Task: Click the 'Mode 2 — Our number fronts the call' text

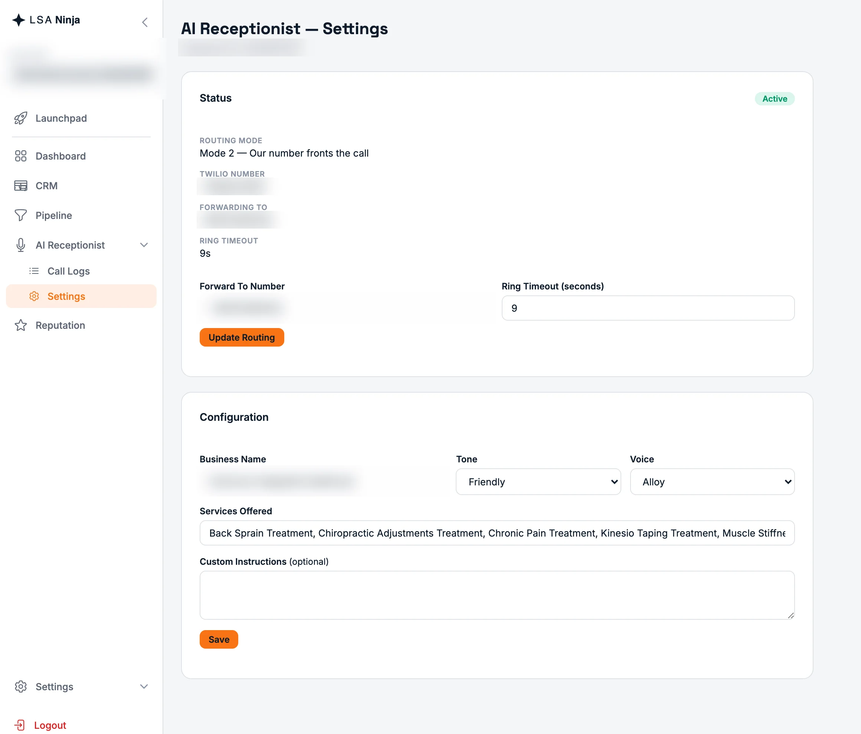Action: coord(284,153)
